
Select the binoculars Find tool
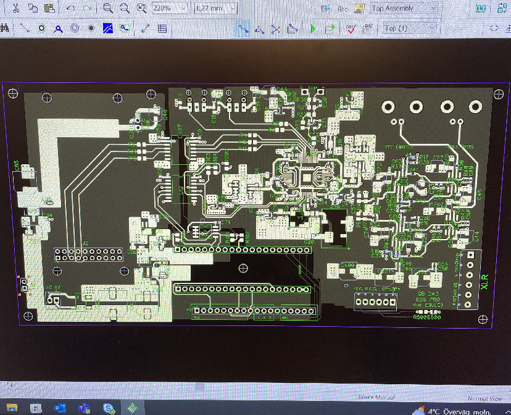coord(5,28)
